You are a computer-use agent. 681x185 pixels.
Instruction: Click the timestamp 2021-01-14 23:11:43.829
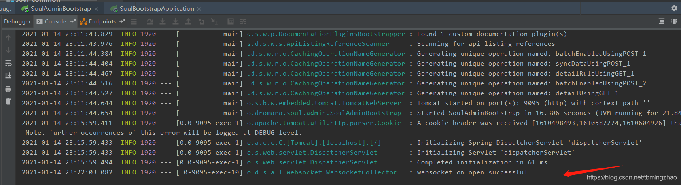[67, 34]
